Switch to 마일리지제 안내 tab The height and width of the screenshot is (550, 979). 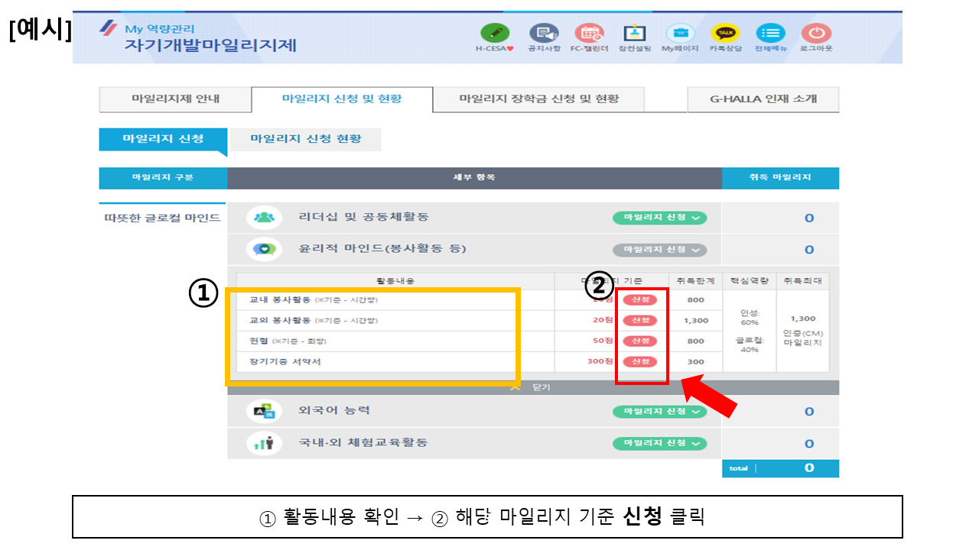pyautogui.click(x=175, y=99)
